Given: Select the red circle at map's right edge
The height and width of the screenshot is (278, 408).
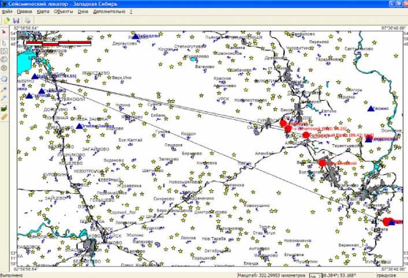Looking at the screenshot, I should tap(387, 221).
